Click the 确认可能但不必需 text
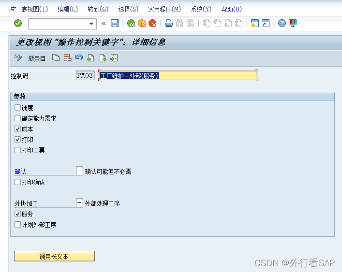The height and width of the screenshot is (272, 342). coord(108,172)
